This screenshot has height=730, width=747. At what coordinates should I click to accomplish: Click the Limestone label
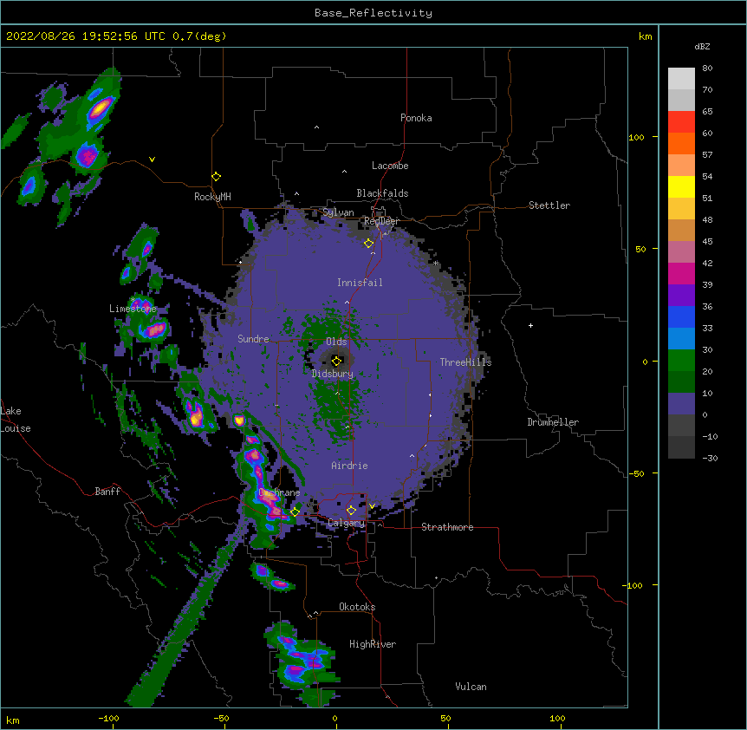click(133, 309)
